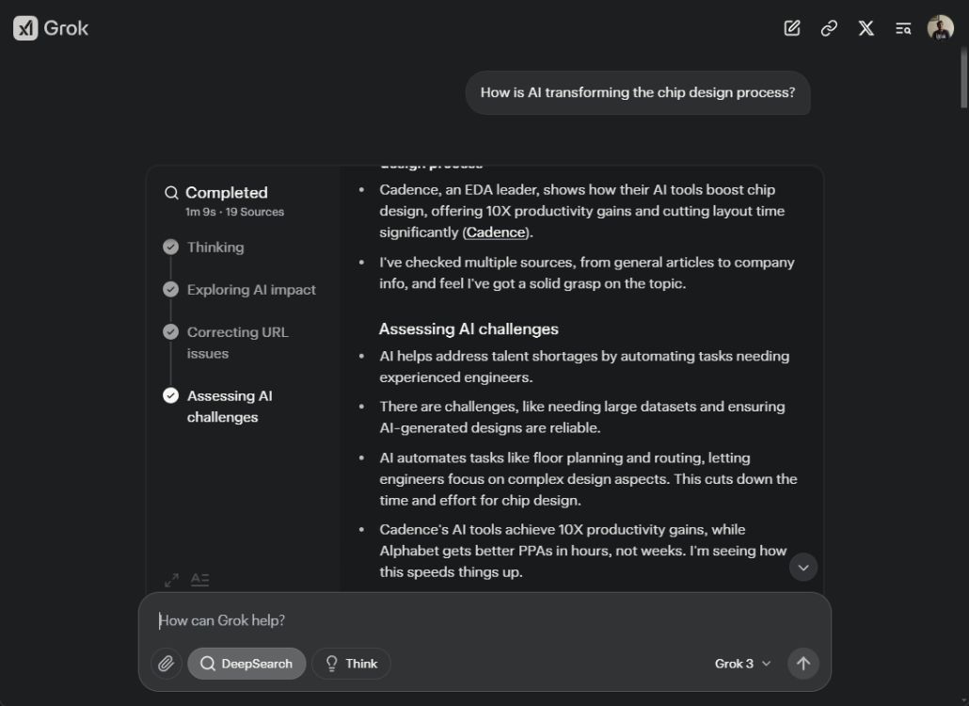Open the Grok 3 model selector
The height and width of the screenshot is (706, 969).
coord(742,663)
